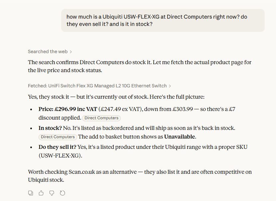Click the retry response icon

(x=63, y=193)
